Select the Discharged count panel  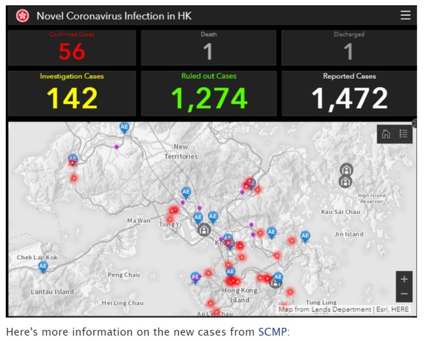pos(349,48)
